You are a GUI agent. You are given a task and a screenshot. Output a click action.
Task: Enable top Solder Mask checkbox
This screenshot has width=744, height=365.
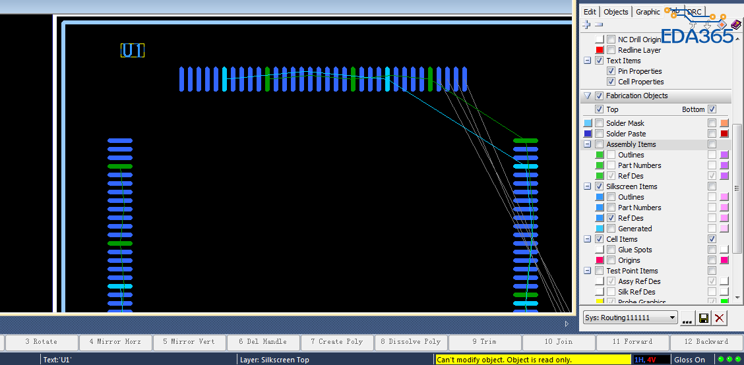click(600, 123)
